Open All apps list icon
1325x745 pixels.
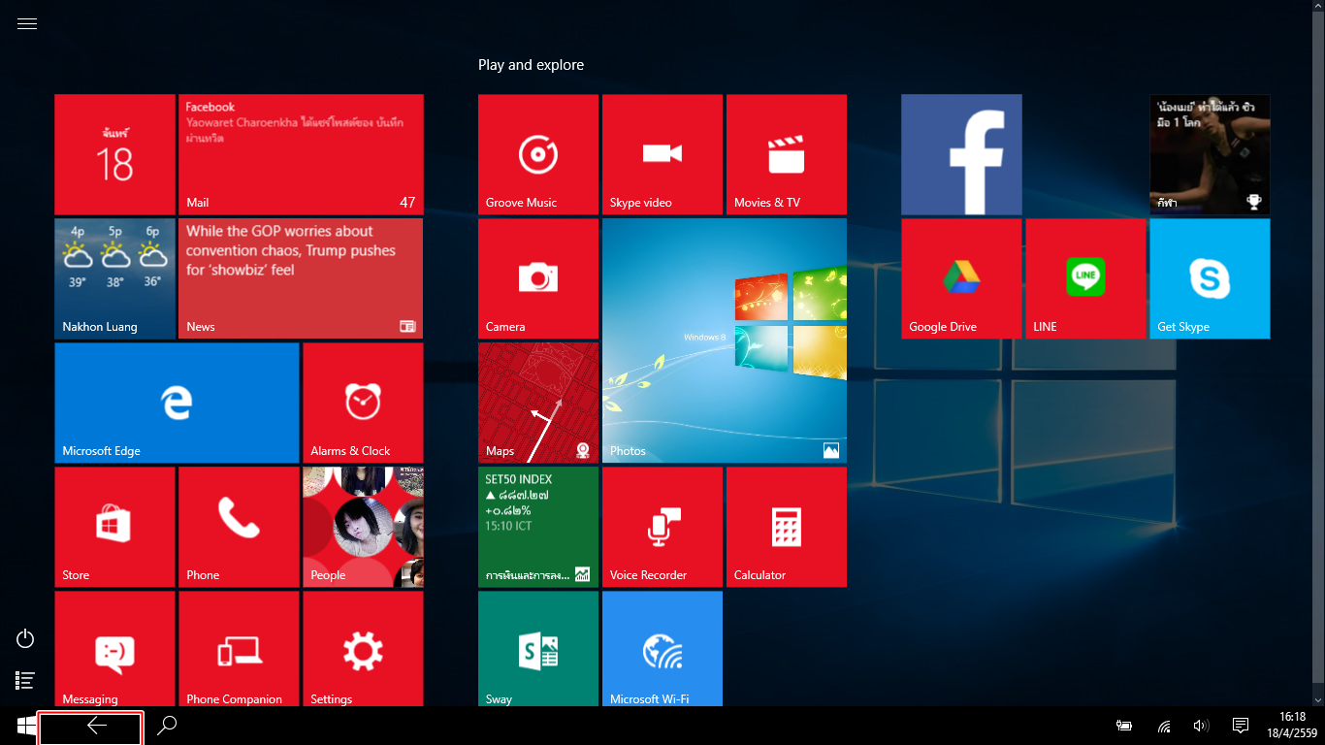pos(26,681)
